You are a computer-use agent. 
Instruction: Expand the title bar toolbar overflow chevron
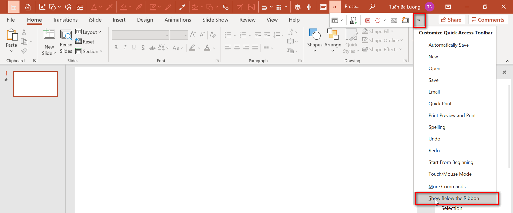point(335,7)
